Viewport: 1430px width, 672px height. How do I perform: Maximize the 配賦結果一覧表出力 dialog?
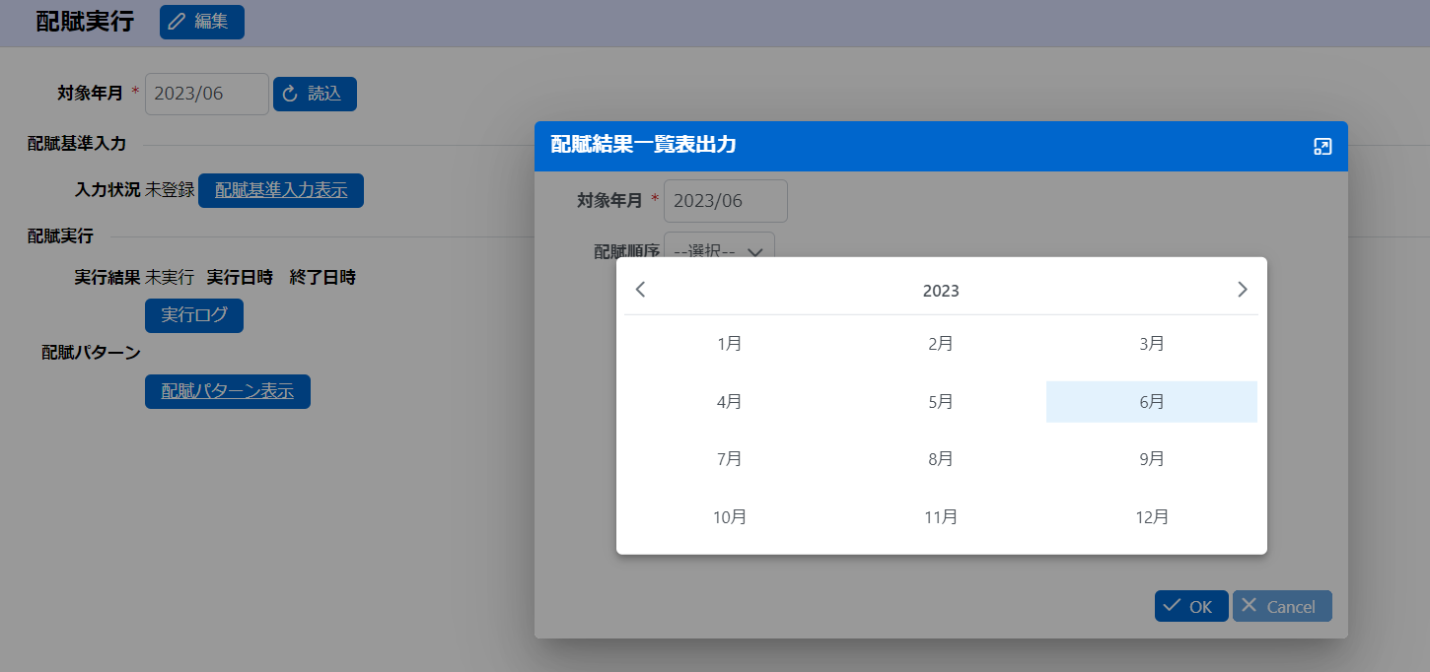[x=1323, y=147]
